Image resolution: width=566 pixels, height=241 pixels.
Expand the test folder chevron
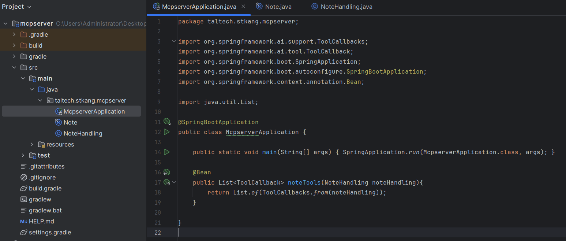tap(23, 155)
